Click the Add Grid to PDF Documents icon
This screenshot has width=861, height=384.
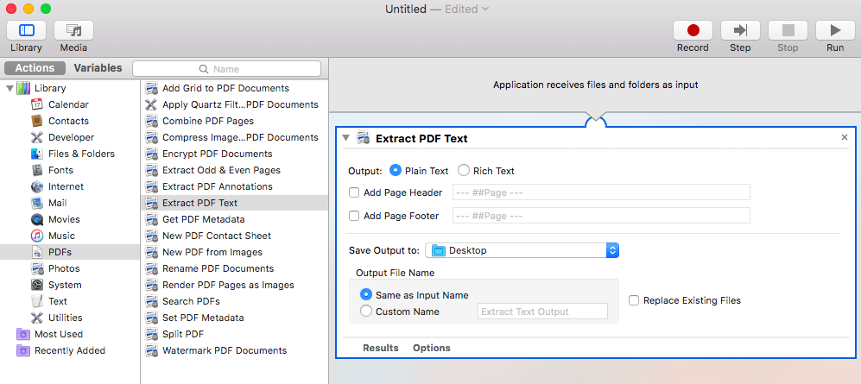coord(151,88)
